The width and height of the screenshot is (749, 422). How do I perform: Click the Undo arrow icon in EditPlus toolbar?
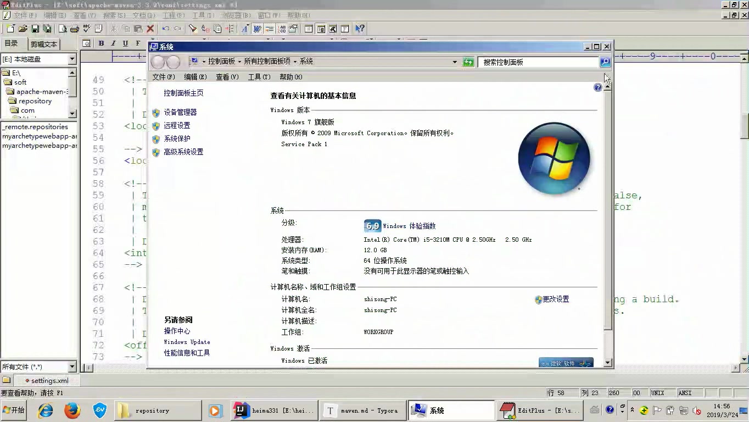tap(166, 29)
